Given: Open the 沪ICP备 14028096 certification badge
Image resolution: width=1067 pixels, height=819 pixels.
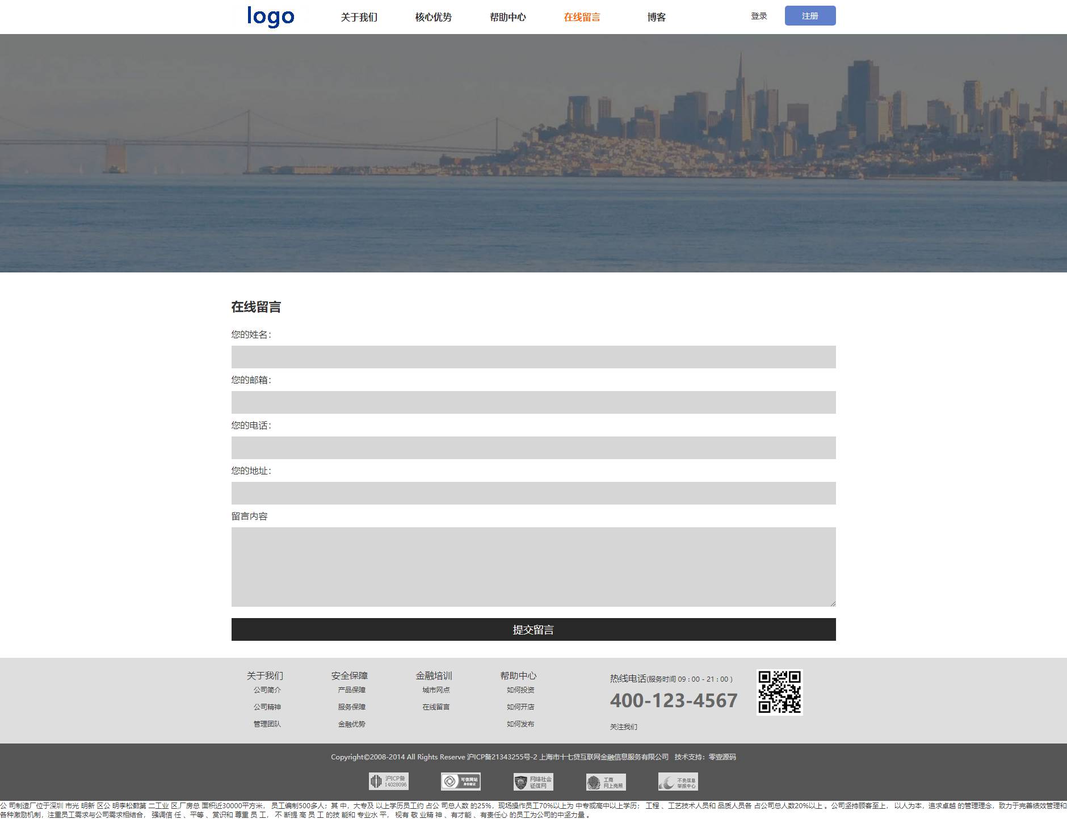Looking at the screenshot, I should pyautogui.click(x=389, y=782).
